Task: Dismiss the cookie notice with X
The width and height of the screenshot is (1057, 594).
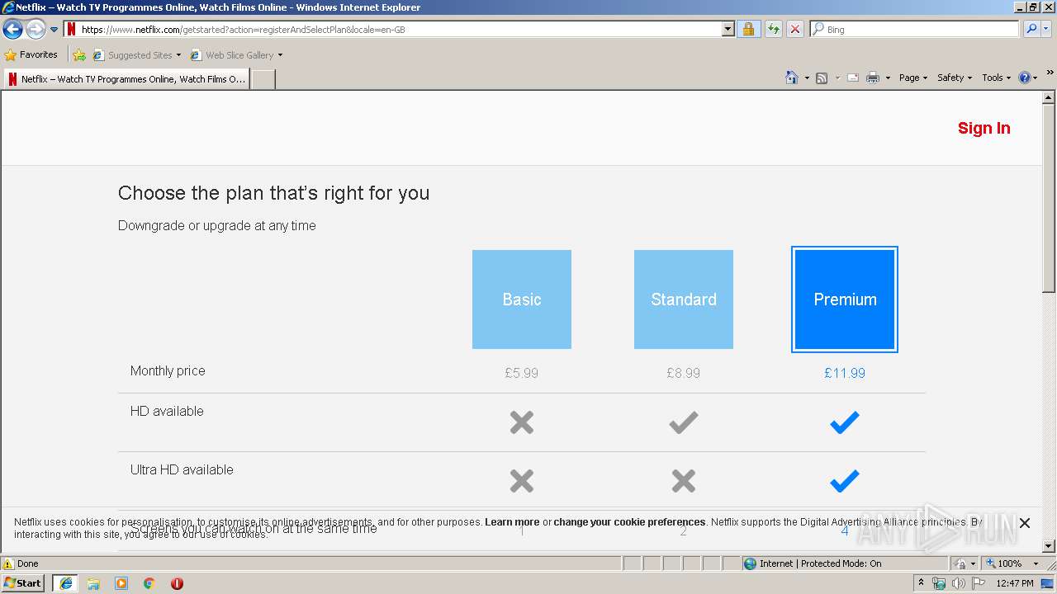Action: 1025,523
